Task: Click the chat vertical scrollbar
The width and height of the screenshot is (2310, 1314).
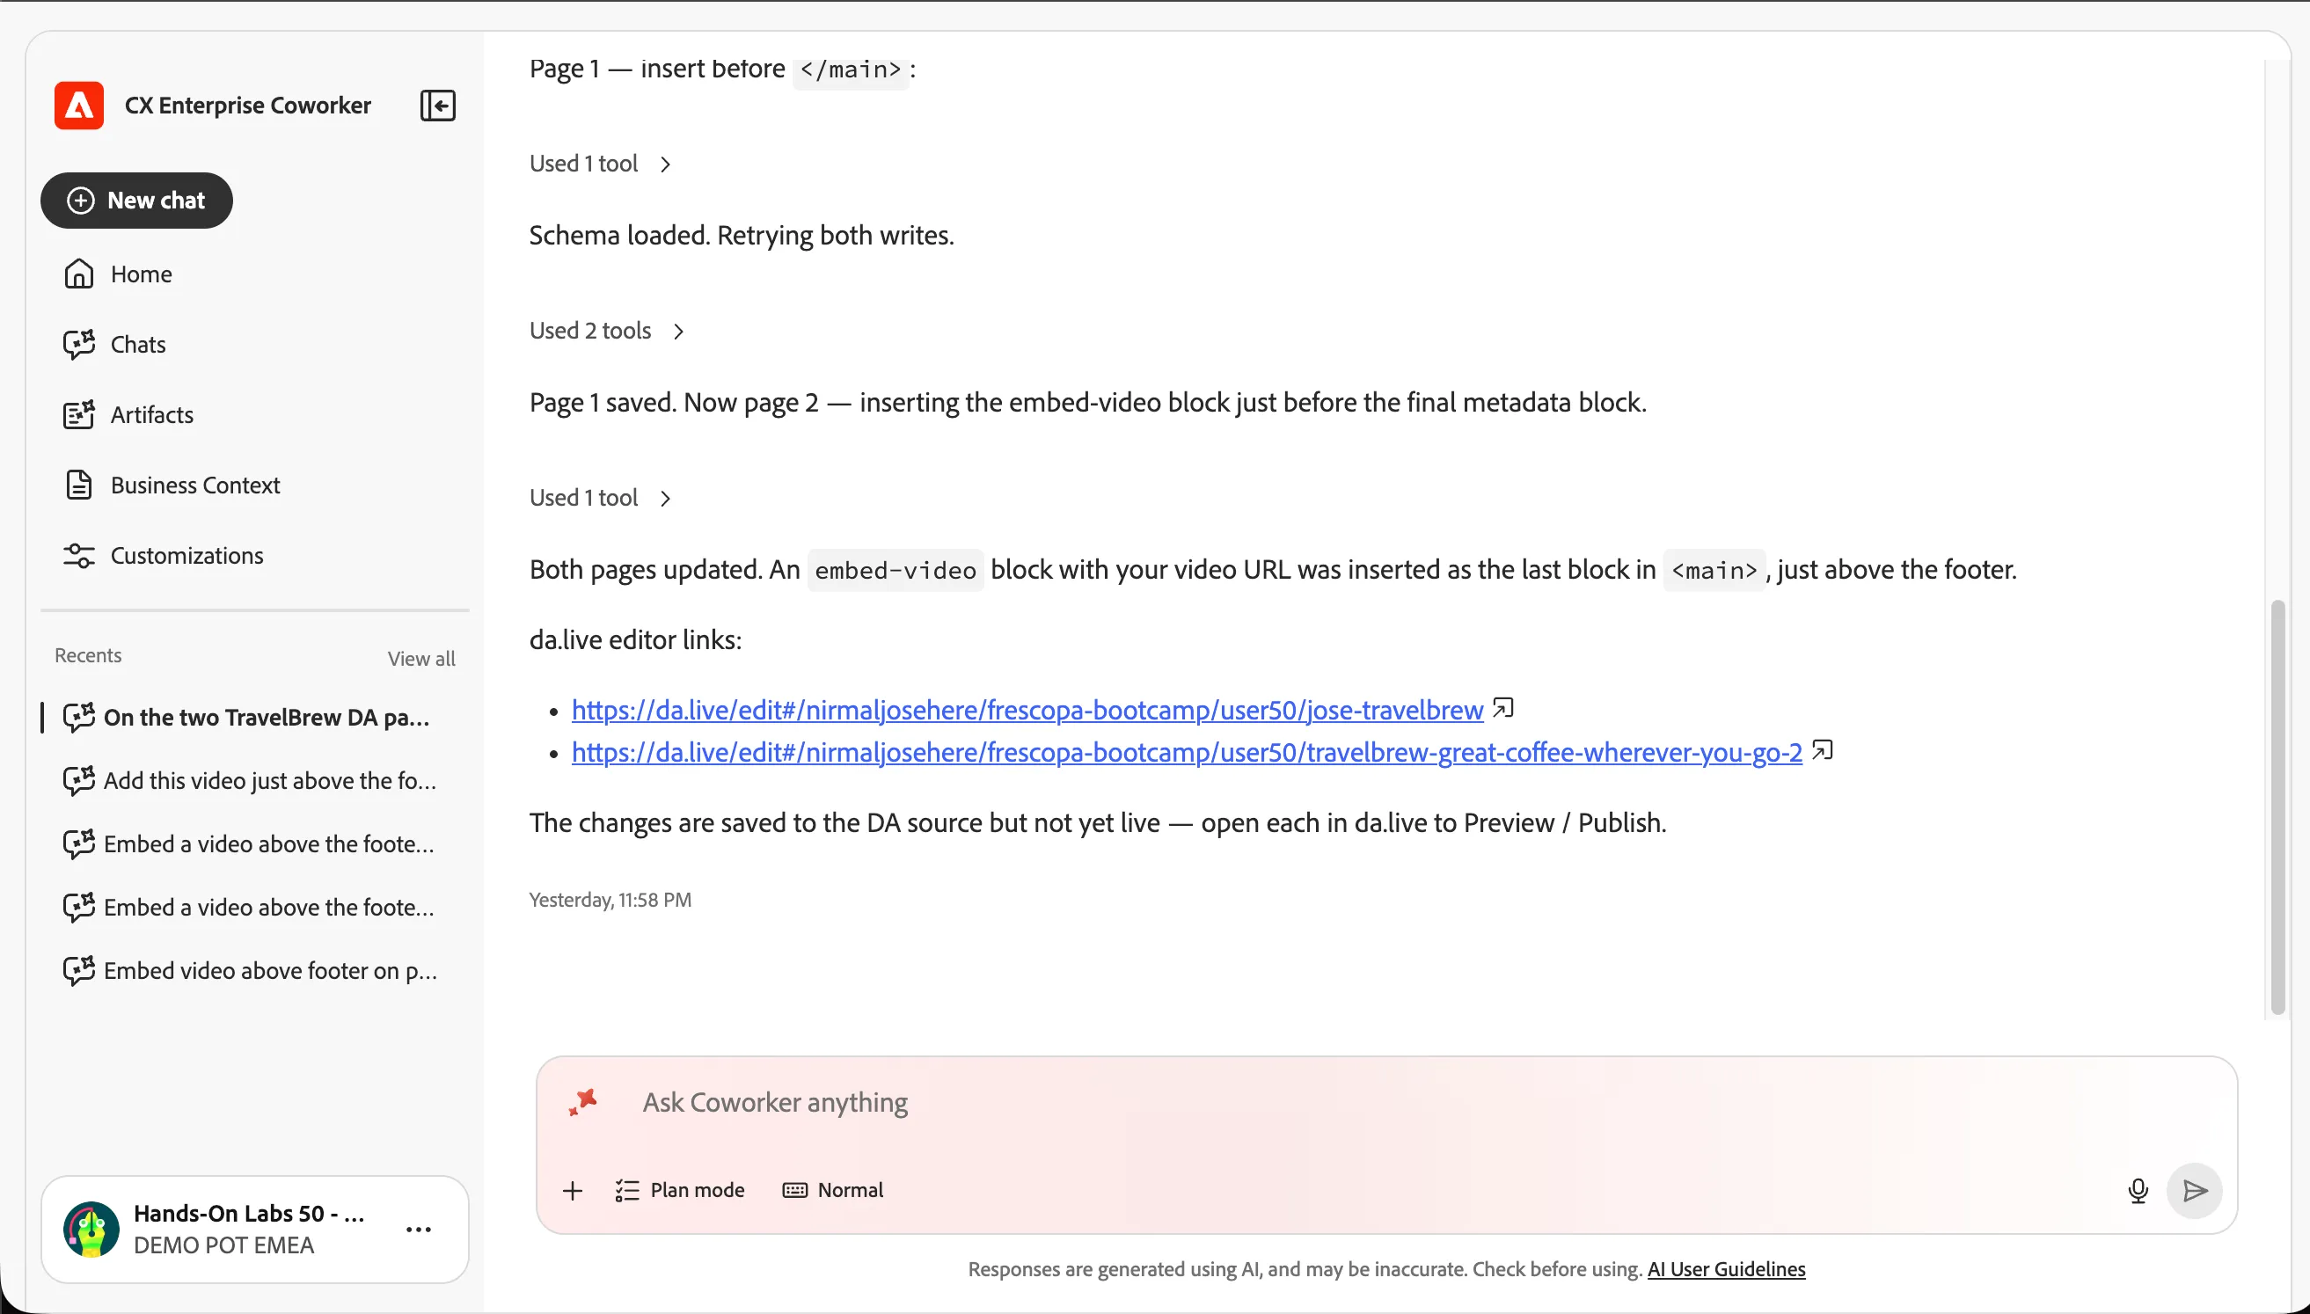Action: coord(2277,806)
